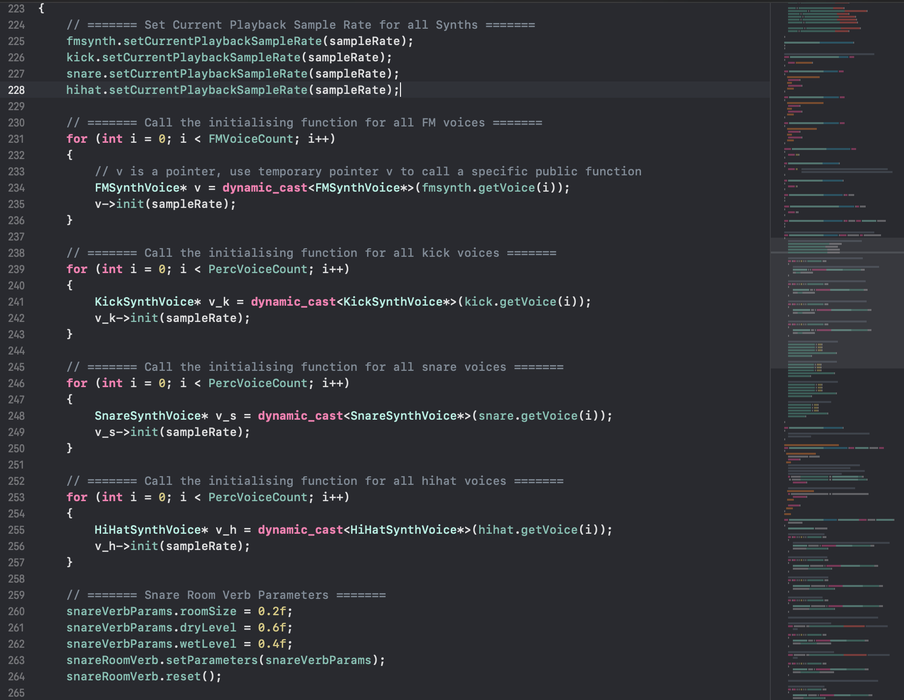Click the 0.2f value on the roomSize line
904x700 pixels.
click(272, 611)
